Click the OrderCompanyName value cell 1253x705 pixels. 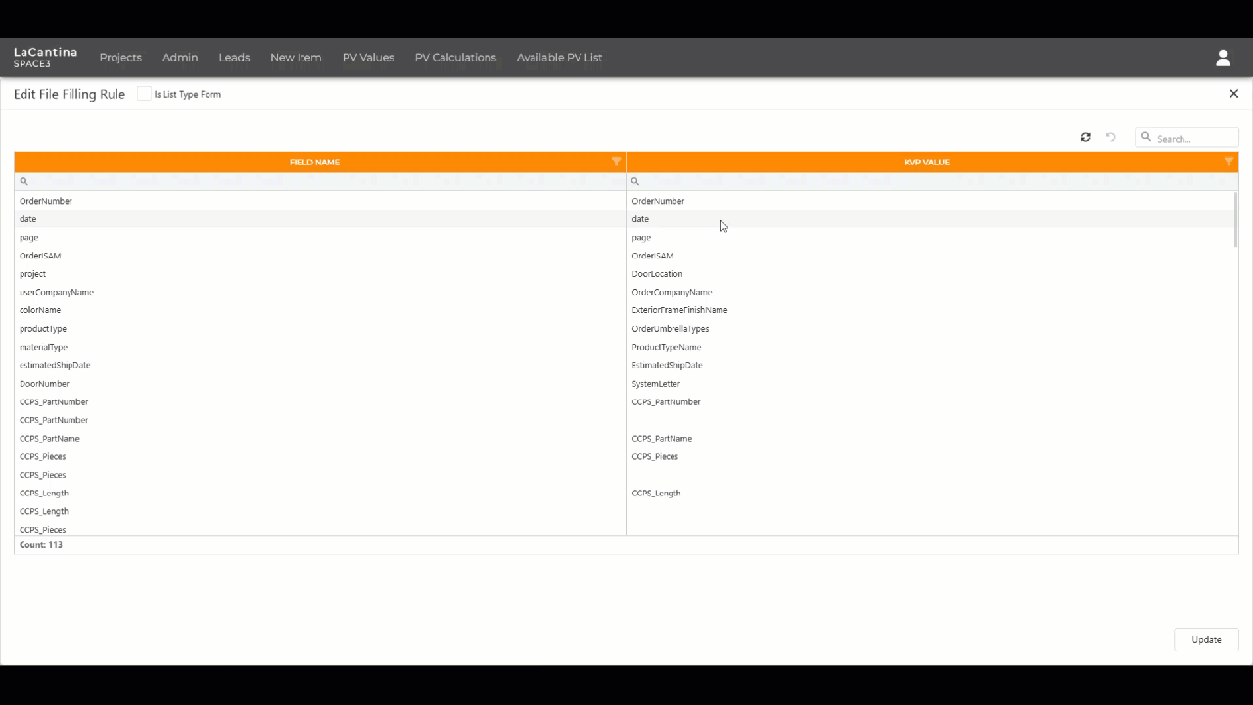933,292
